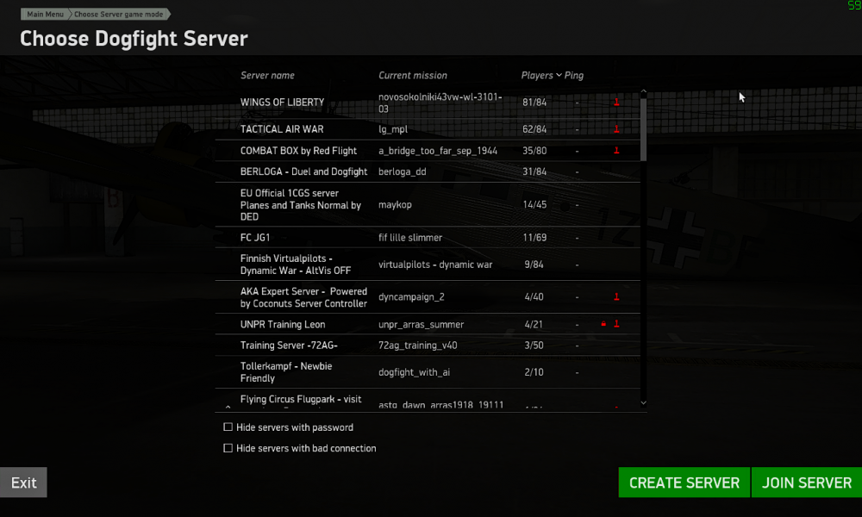Select FC JG1 server
This screenshot has height=517, width=862.
pos(428,237)
